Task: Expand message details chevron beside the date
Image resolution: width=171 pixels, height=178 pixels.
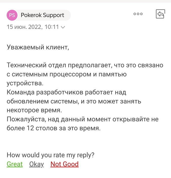Action: (63, 27)
